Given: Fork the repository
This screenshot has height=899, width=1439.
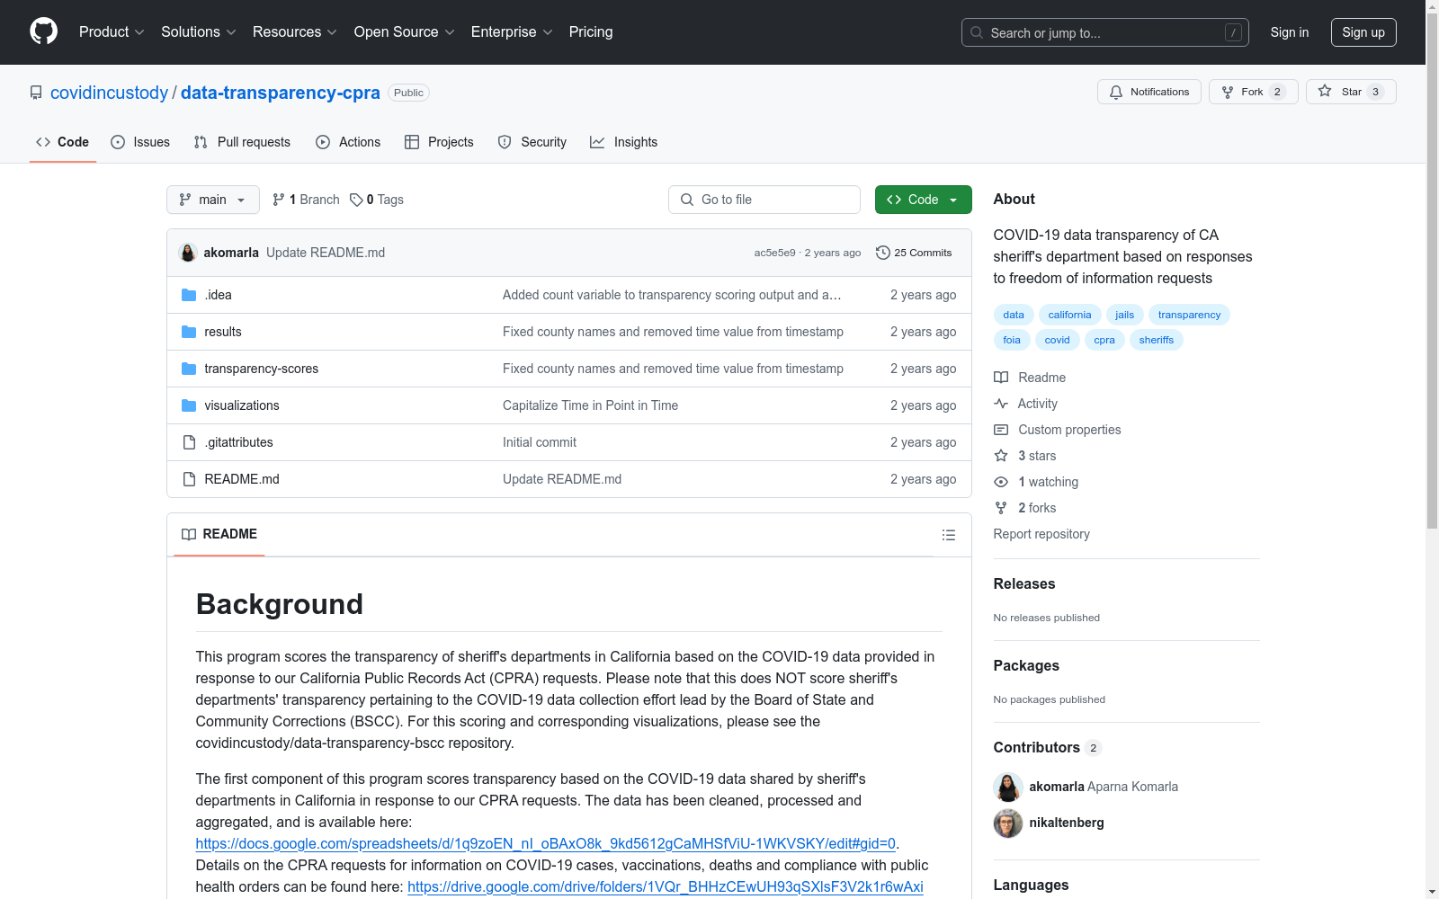Looking at the screenshot, I should tap(1254, 92).
